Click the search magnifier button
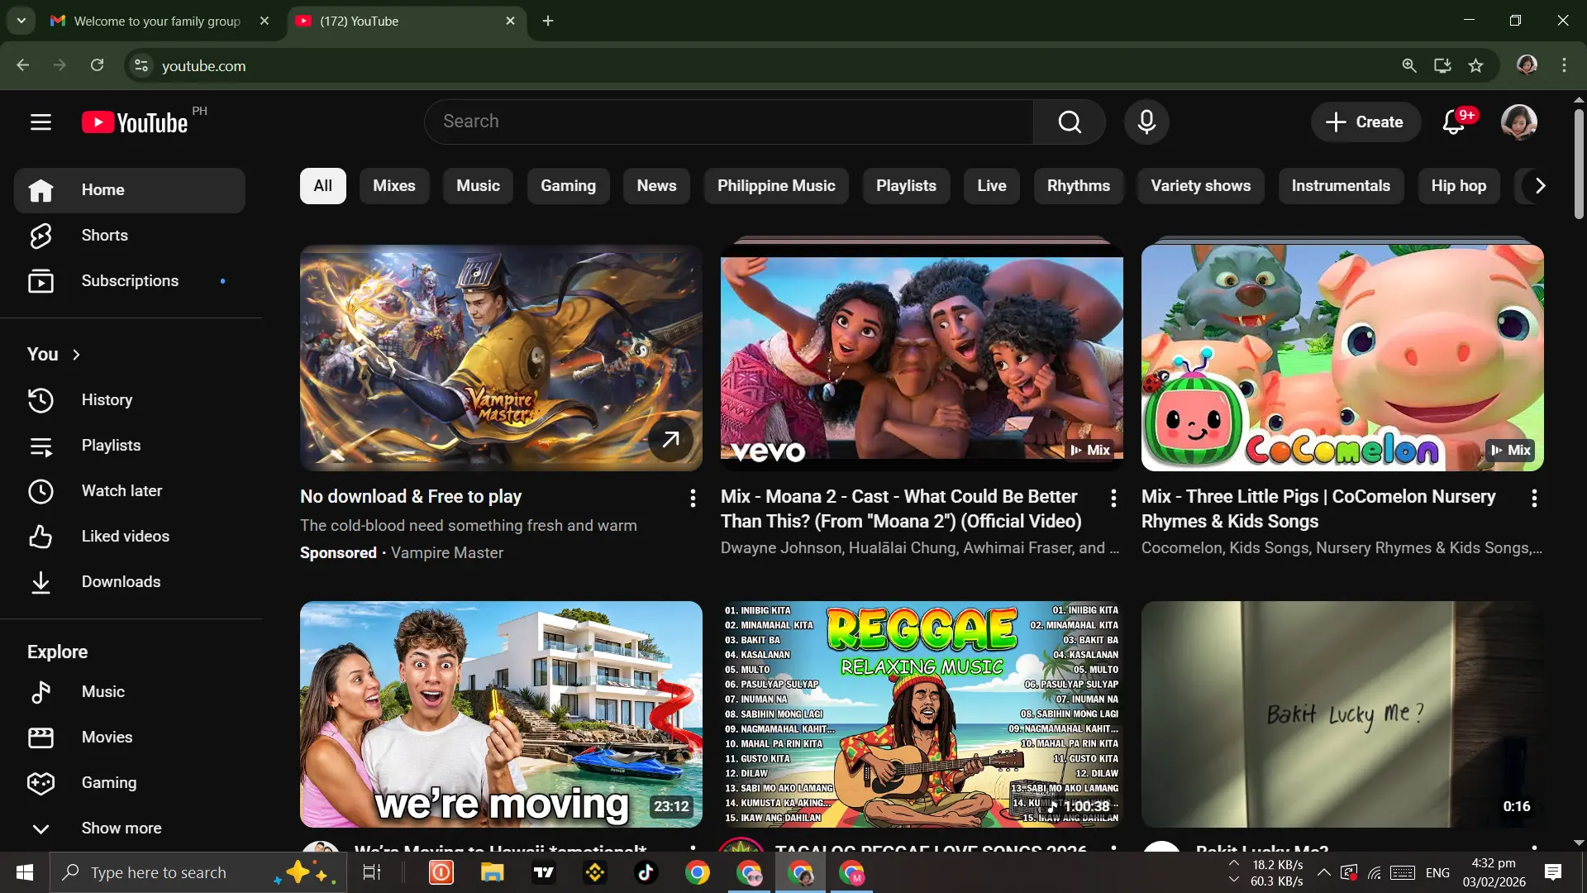This screenshot has width=1587, height=893. 1070,122
